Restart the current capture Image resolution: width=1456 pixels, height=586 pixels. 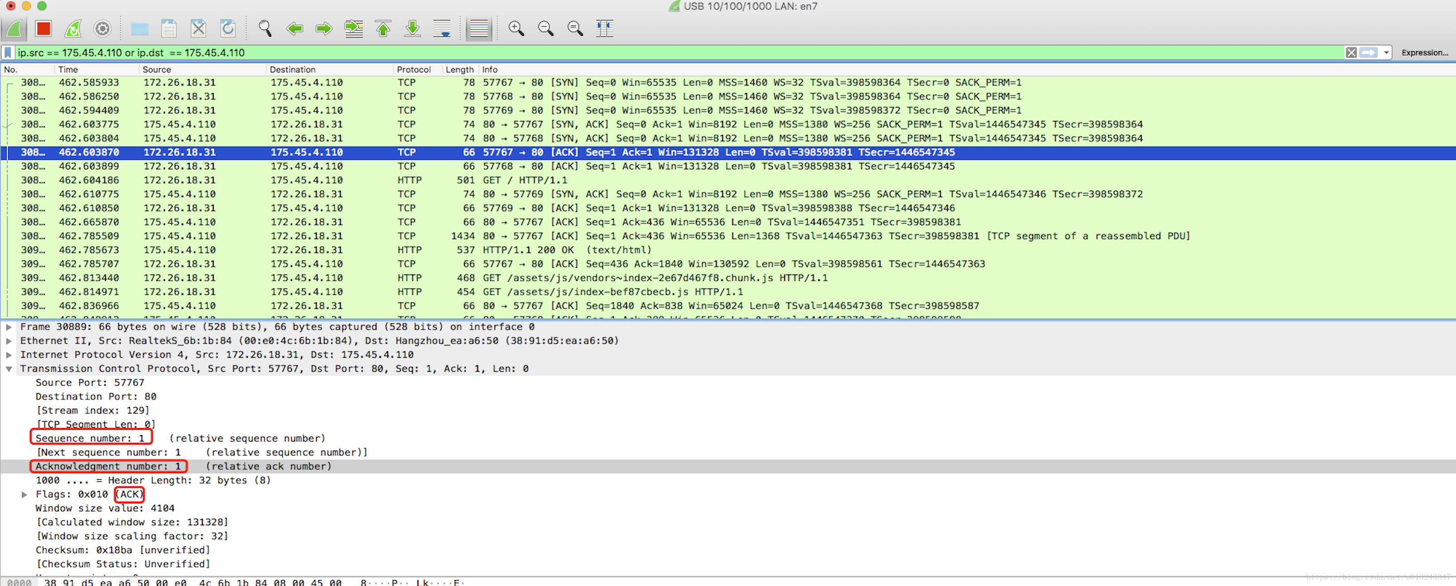point(73,28)
